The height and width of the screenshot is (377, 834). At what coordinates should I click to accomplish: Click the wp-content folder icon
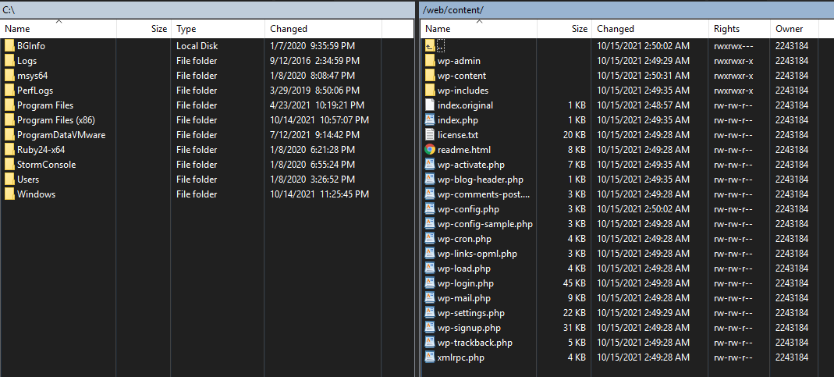pyautogui.click(x=430, y=76)
